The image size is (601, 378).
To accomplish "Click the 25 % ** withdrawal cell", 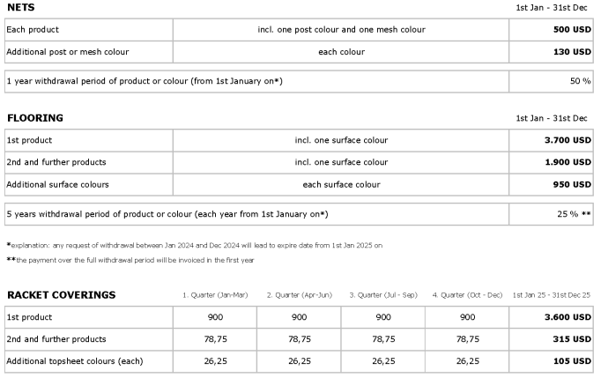I will [551, 214].
